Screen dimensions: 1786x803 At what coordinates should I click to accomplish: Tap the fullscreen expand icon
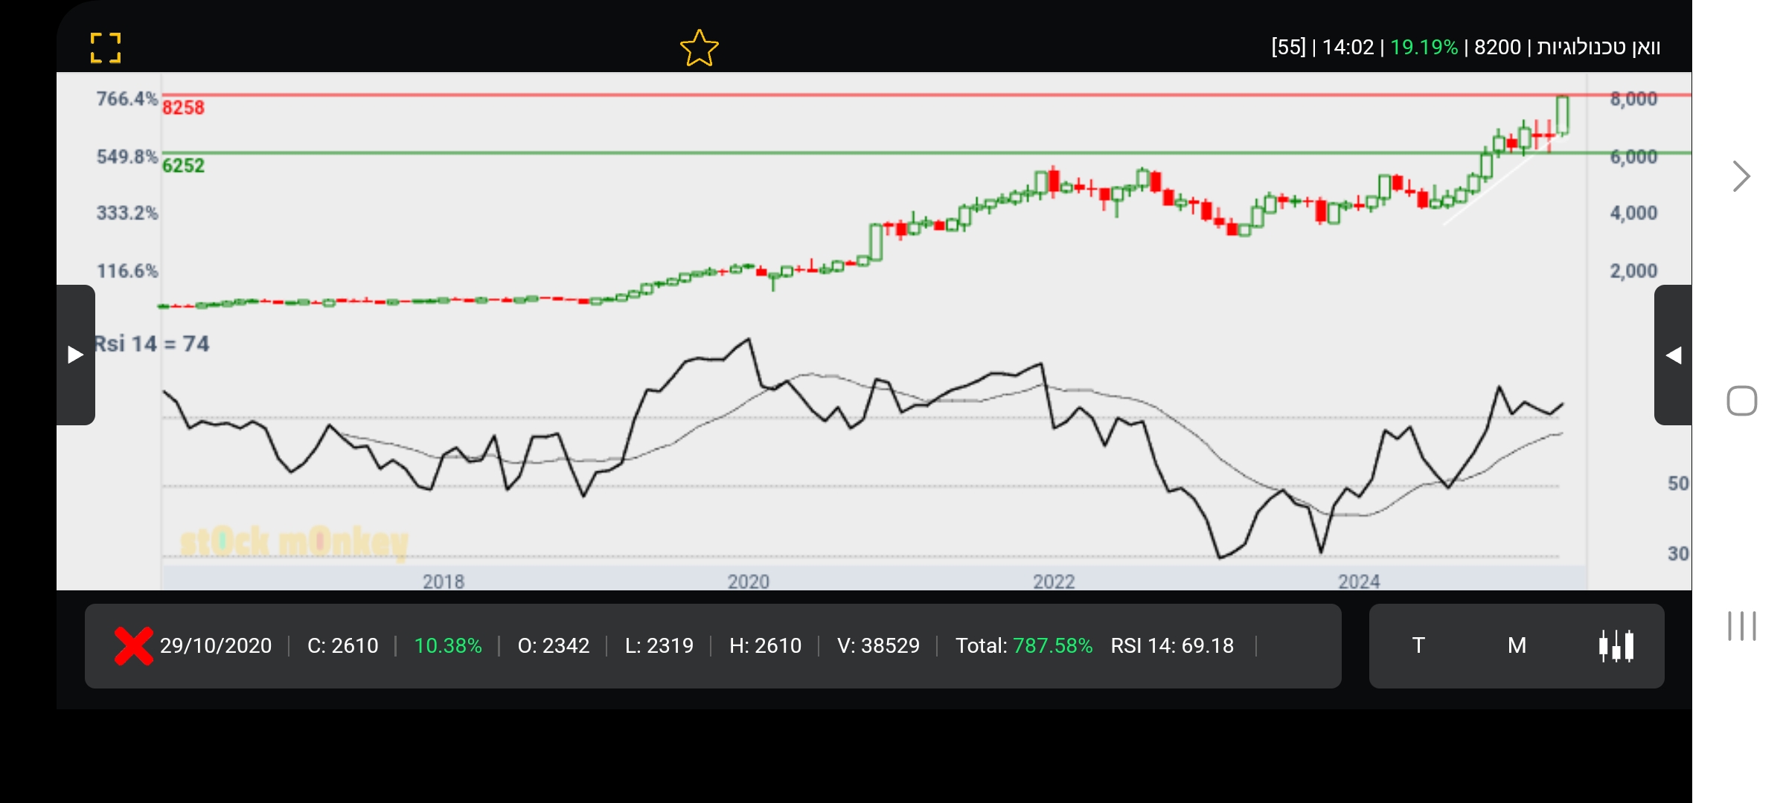click(x=105, y=48)
